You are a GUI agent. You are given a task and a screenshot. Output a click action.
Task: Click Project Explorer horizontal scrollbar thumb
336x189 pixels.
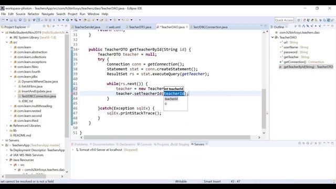(x=25, y=176)
